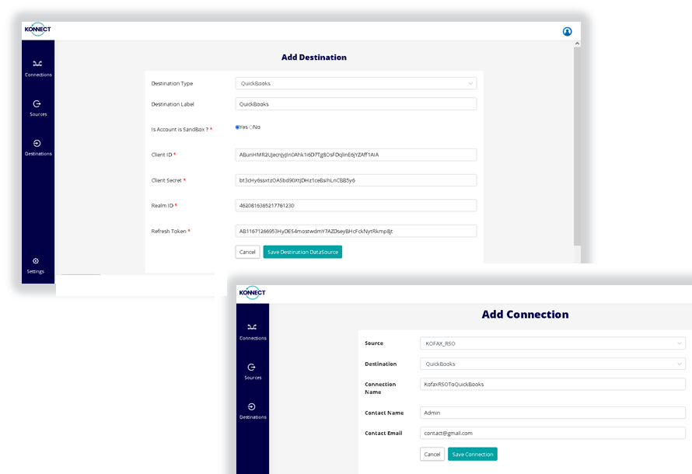Open Destinations icon in Add Destination sidebar

pos(37,144)
